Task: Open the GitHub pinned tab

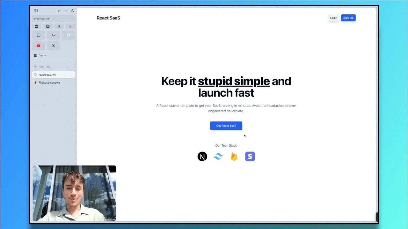Action: click(68, 35)
